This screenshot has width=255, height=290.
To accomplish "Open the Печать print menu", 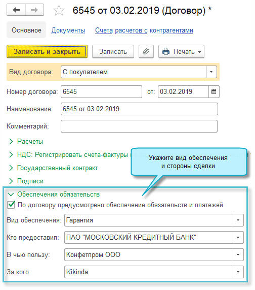I will click(x=181, y=51).
